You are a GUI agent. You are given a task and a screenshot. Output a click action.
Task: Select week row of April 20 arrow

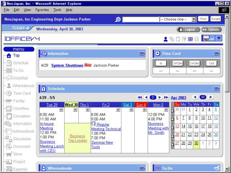coord(173,136)
